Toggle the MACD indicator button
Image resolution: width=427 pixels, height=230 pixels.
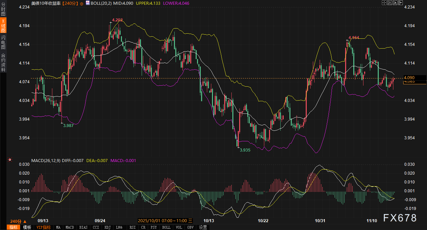tap(70, 227)
